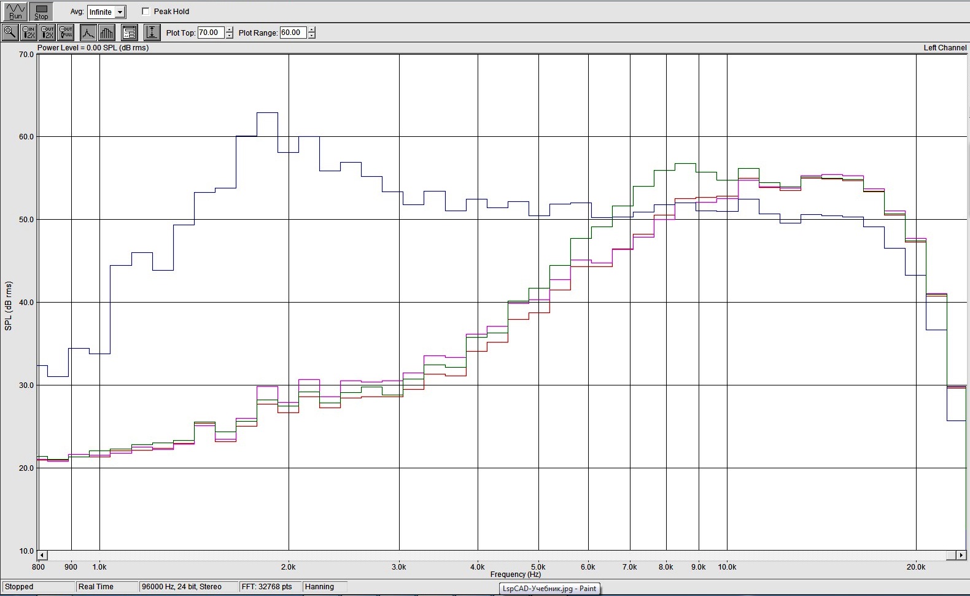
Task: Click the 50.0 SPL axis tick label
Action: (26, 219)
